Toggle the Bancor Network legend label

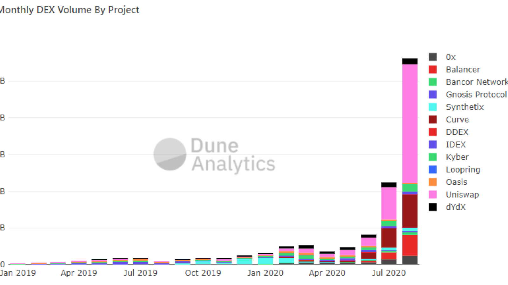477,82
